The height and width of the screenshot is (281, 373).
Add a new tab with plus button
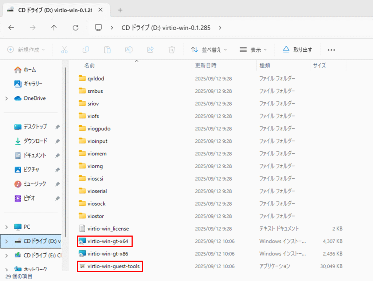pyautogui.click(x=120, y=10)
